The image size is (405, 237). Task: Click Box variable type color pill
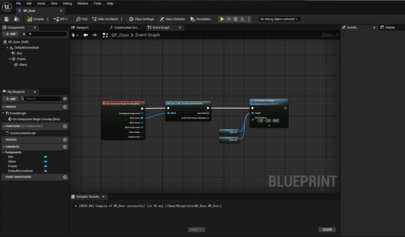coord(45,157)
